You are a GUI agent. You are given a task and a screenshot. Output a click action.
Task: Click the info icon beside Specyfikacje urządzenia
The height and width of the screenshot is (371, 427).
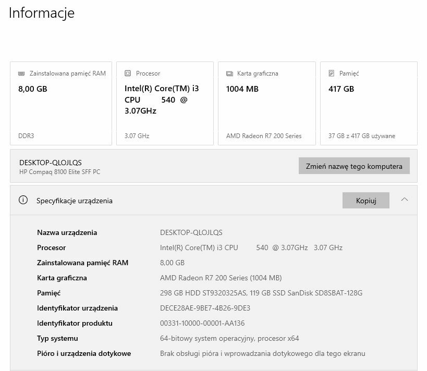coord(23,200)
